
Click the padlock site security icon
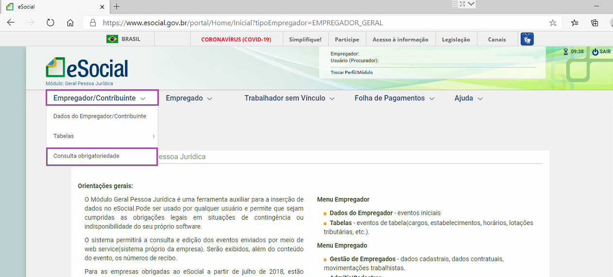pyautogui.click(x=93, y=23)
